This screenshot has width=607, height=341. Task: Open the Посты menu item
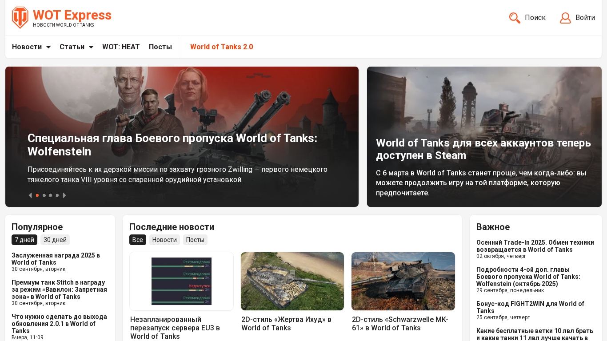pyautogui.click(x=160, y=47)
